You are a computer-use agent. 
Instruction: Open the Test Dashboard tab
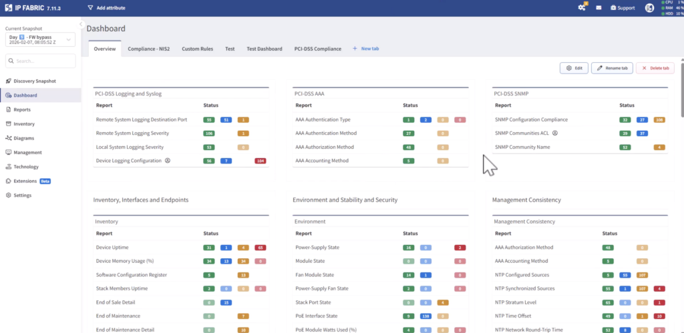pyautogui.click(x=265, y=49)
